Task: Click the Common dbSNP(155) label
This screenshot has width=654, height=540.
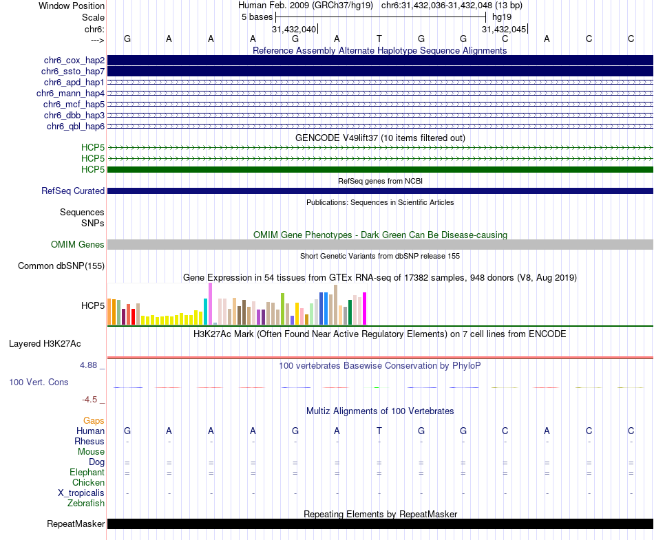Action: (x=61, y=266)
